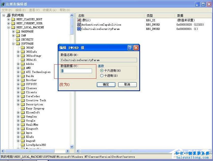The height and width of the screenshot is (161, 213).
Task: Click the 我的电脑 computer icon
Action: [8, 15]
